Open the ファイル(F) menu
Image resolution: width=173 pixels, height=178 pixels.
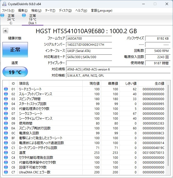click(8, 11)
